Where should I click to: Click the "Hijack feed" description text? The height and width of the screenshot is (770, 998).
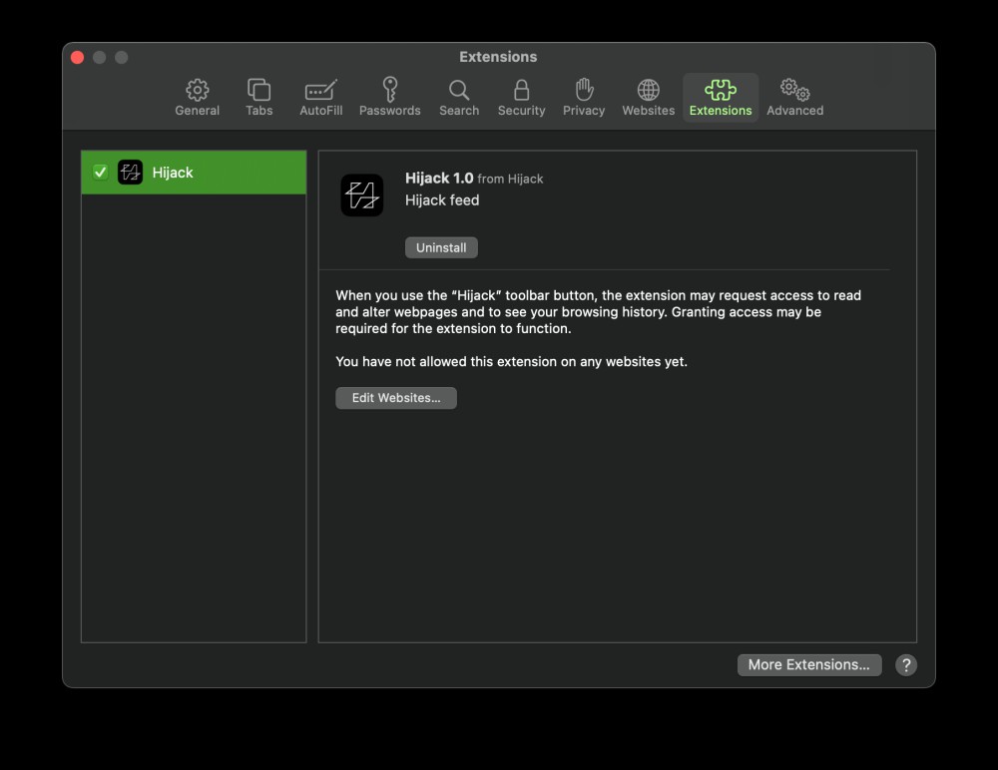(x=442, y=199)
